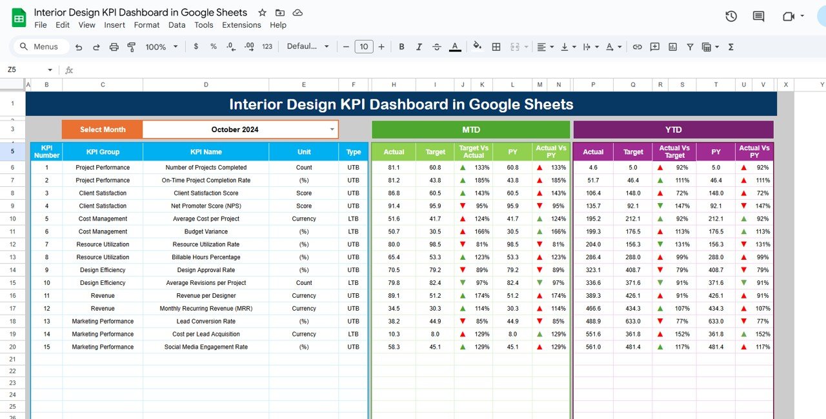Click the 'Net Promoter Score (NPS)' cell
Screen dimensions: 826x419
tap(206, 206)
